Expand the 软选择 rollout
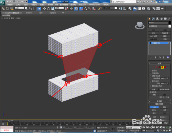This screenshot has width=172, height=133. [x=159, y=101]
